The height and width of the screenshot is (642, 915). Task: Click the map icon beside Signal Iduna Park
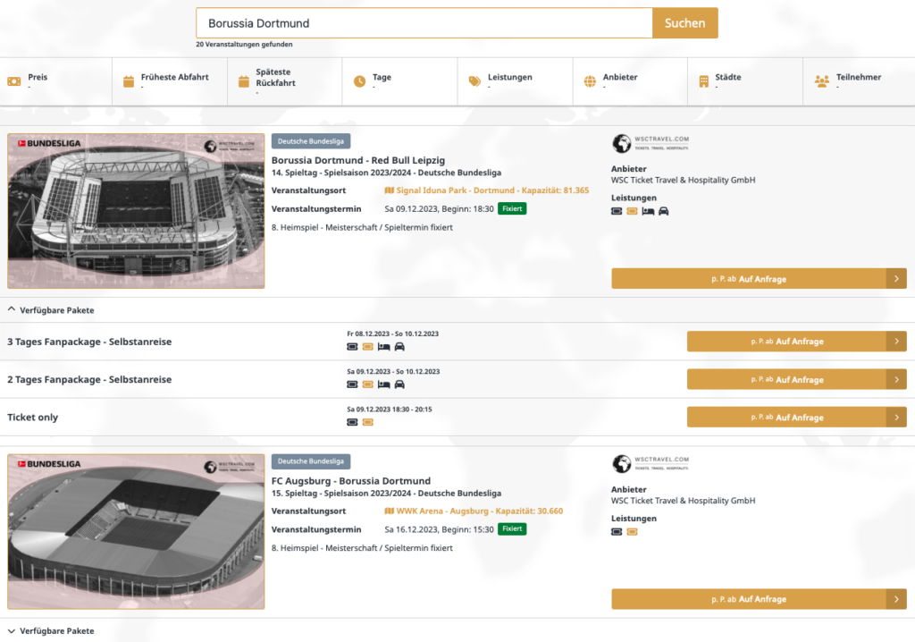click(x=390, y=190)
